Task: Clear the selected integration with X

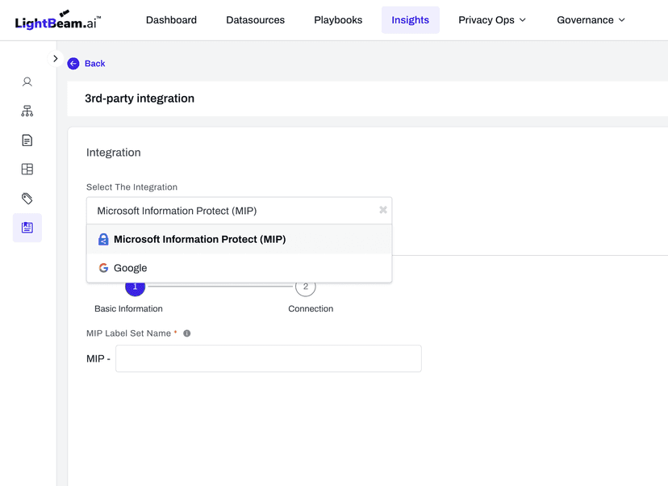Action: coord(383,210)
